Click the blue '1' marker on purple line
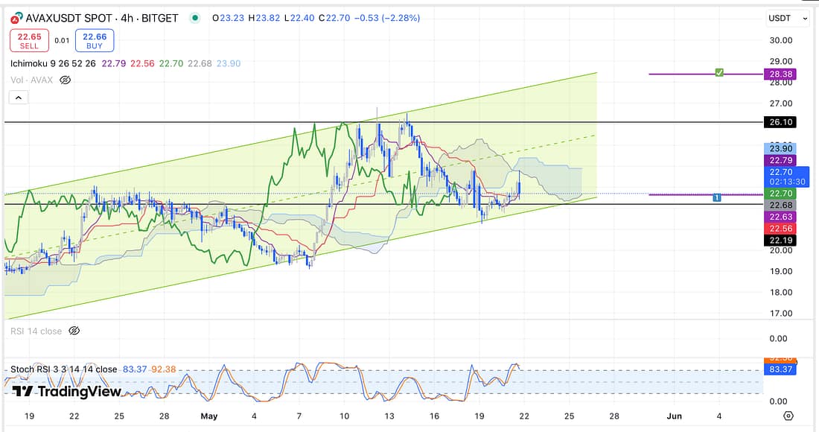 [716, 197]
